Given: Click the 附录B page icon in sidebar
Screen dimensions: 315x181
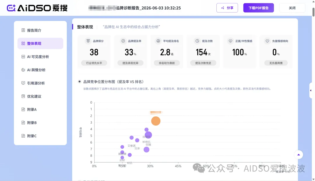Looking at the screenshot, I should coord(23,123).
